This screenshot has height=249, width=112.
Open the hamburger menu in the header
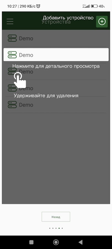[10, 21]
